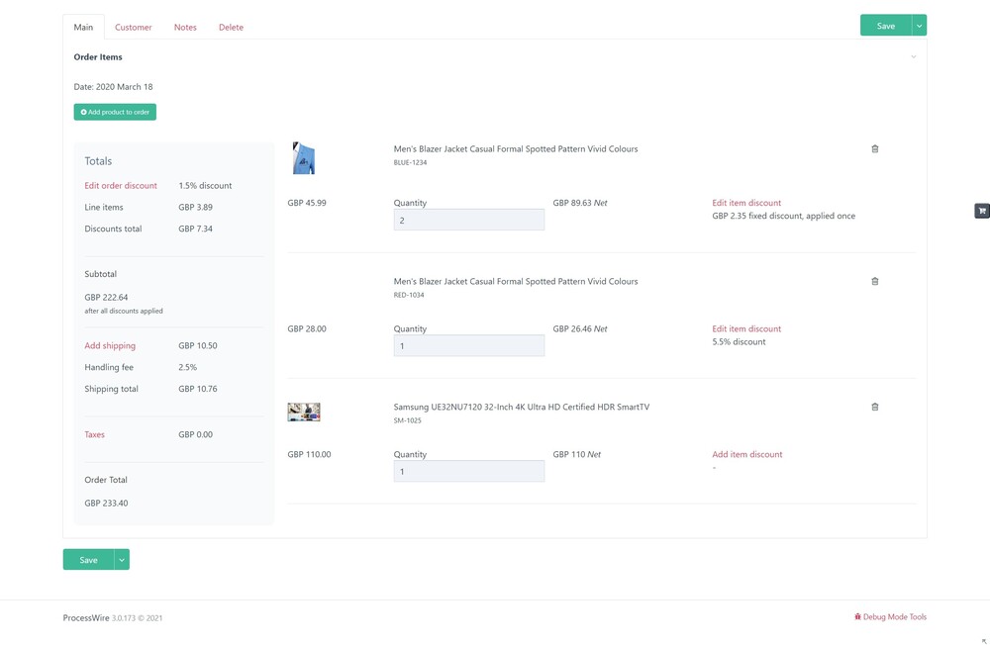Screen dimensions: 990x645
Task: Expand the top Save button dropdown arrow
Action: tap(919, 26)
